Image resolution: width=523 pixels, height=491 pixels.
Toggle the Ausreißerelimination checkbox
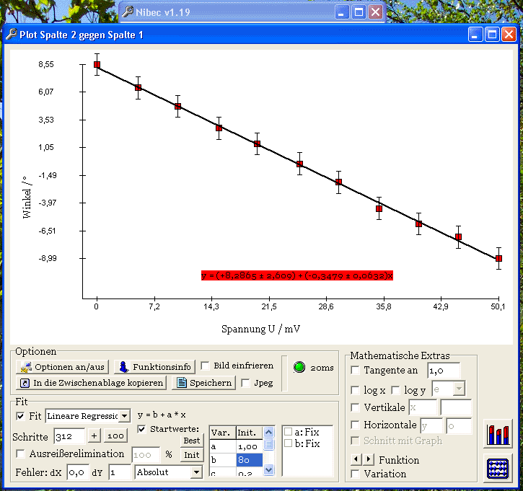tap(20, 454)
